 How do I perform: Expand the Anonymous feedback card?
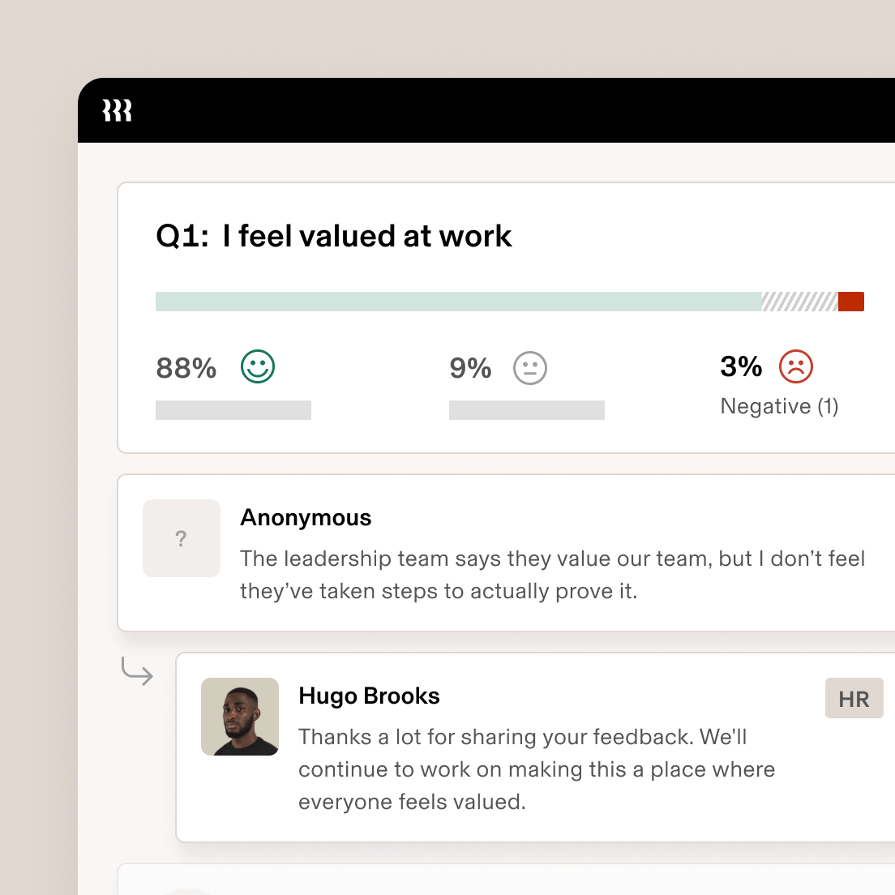pos(503,552)
